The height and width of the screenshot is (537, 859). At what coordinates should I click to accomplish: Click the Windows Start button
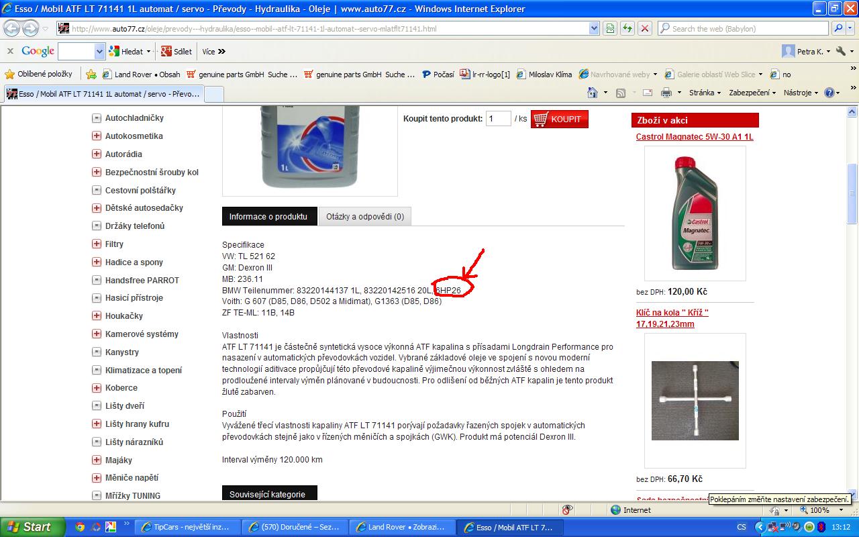(x=32, y=527)
